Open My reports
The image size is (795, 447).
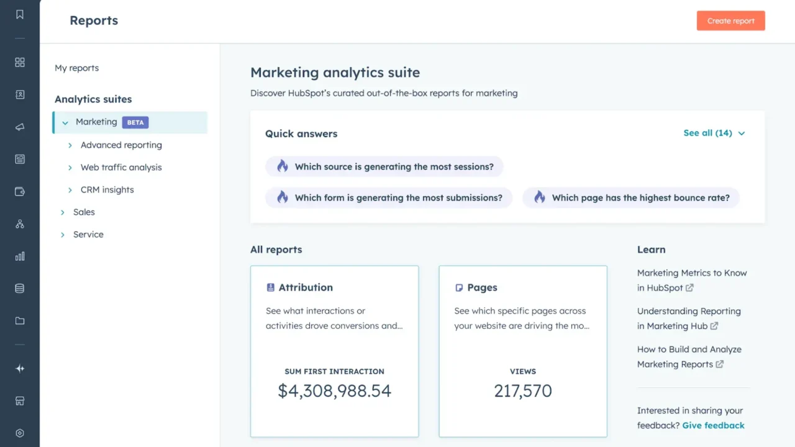coord(76,68)
